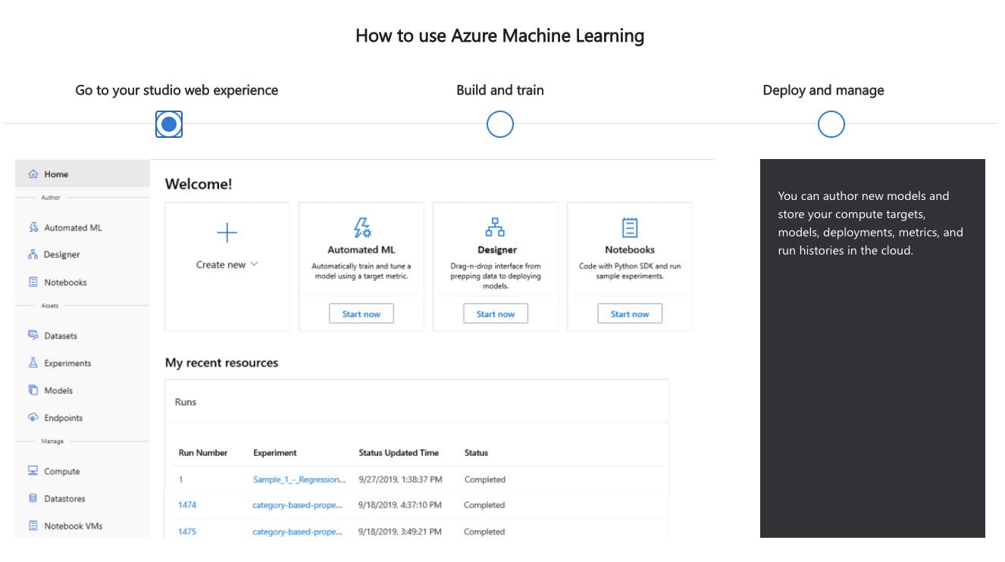Image resolution: width=1005 pixels, height=562 pixels.
Task: Click the dark panel text 'You can author new models'
Action: pyautogui.click(x=870, y=223)
